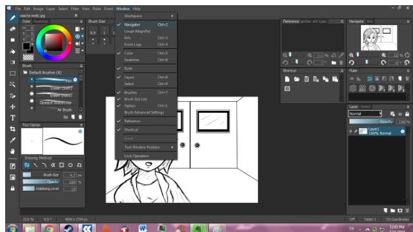The height and width of the screenshot is (232, 413).
Task: Select the Eraser tool in the left toolbar
Action: 12,29
